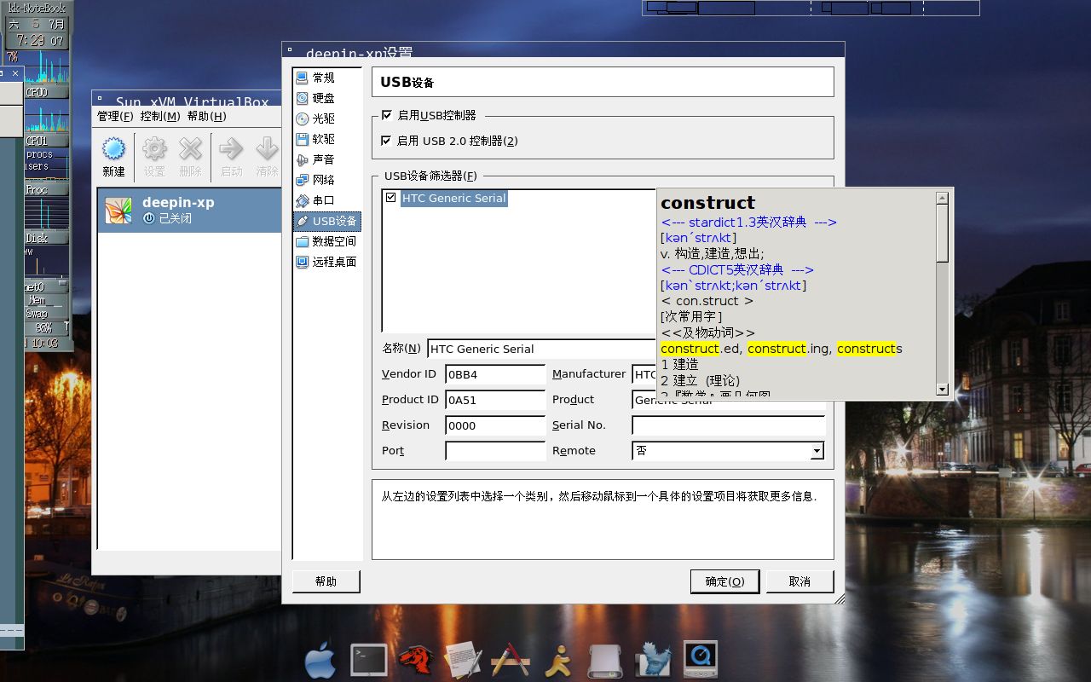Open the 串口 (Serial Ports) settings category
Screen dimensions: 1091x682
tap(327, 200)
